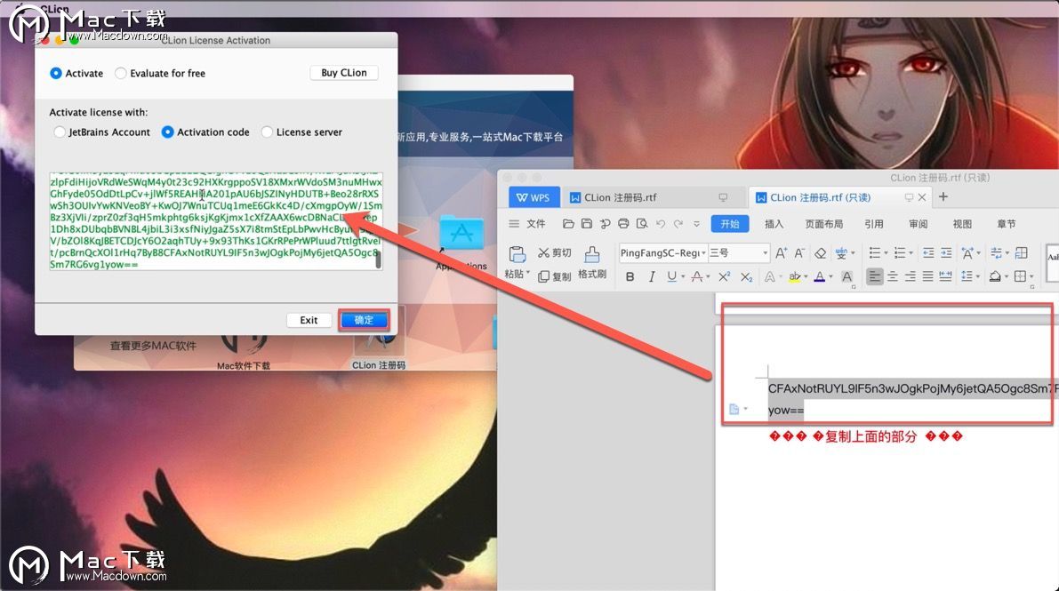Redo the action in WPS
1059x591 pixels.
[x=678, y=224]
